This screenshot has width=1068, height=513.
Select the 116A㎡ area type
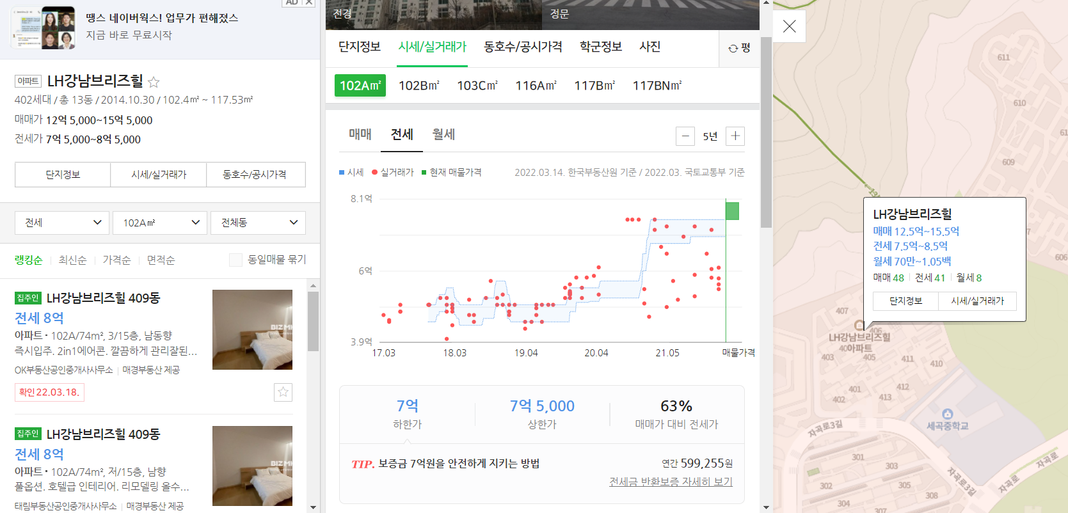(536, 86)
